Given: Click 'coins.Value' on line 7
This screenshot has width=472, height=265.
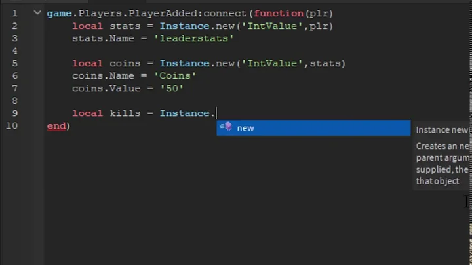Looking at the screenshot, I should pyautogui.click(x=106, y=89).
